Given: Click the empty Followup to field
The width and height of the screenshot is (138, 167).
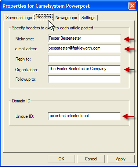Looking at the screenshot, I should click(x=84, y=79).
